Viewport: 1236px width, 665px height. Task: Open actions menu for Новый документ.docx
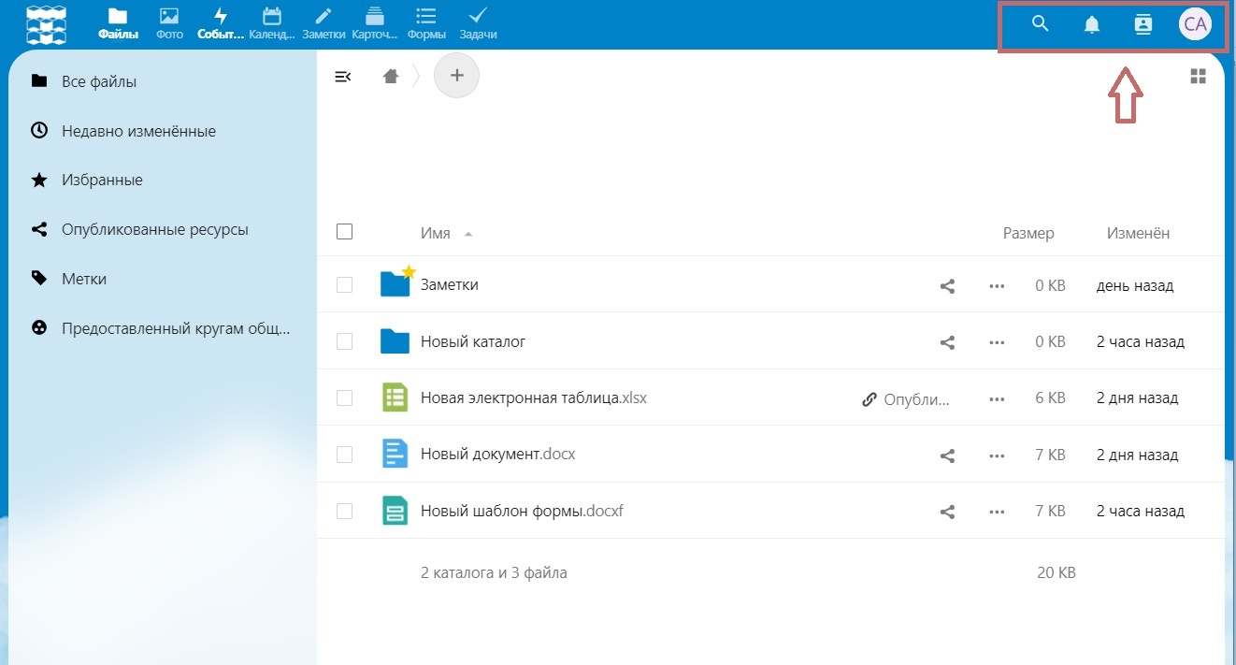click(996, 456)
